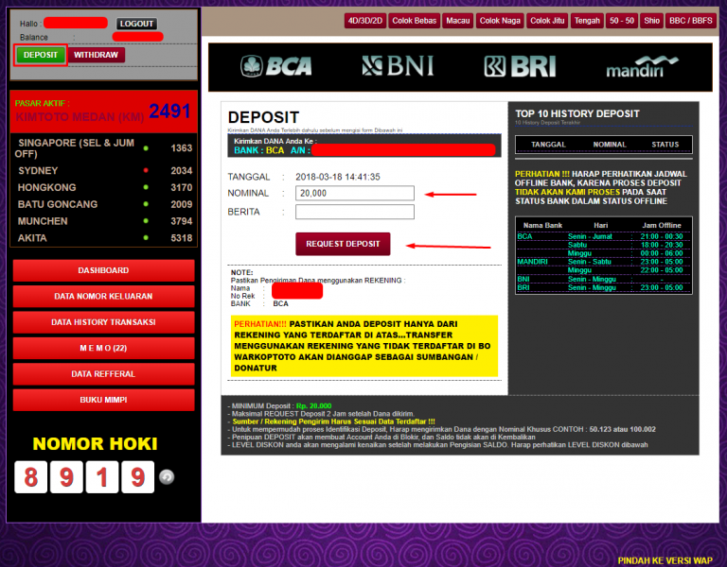727x567 pixels.
Task: Click lucky number tile showing 1
Action: tap(102, 477)
